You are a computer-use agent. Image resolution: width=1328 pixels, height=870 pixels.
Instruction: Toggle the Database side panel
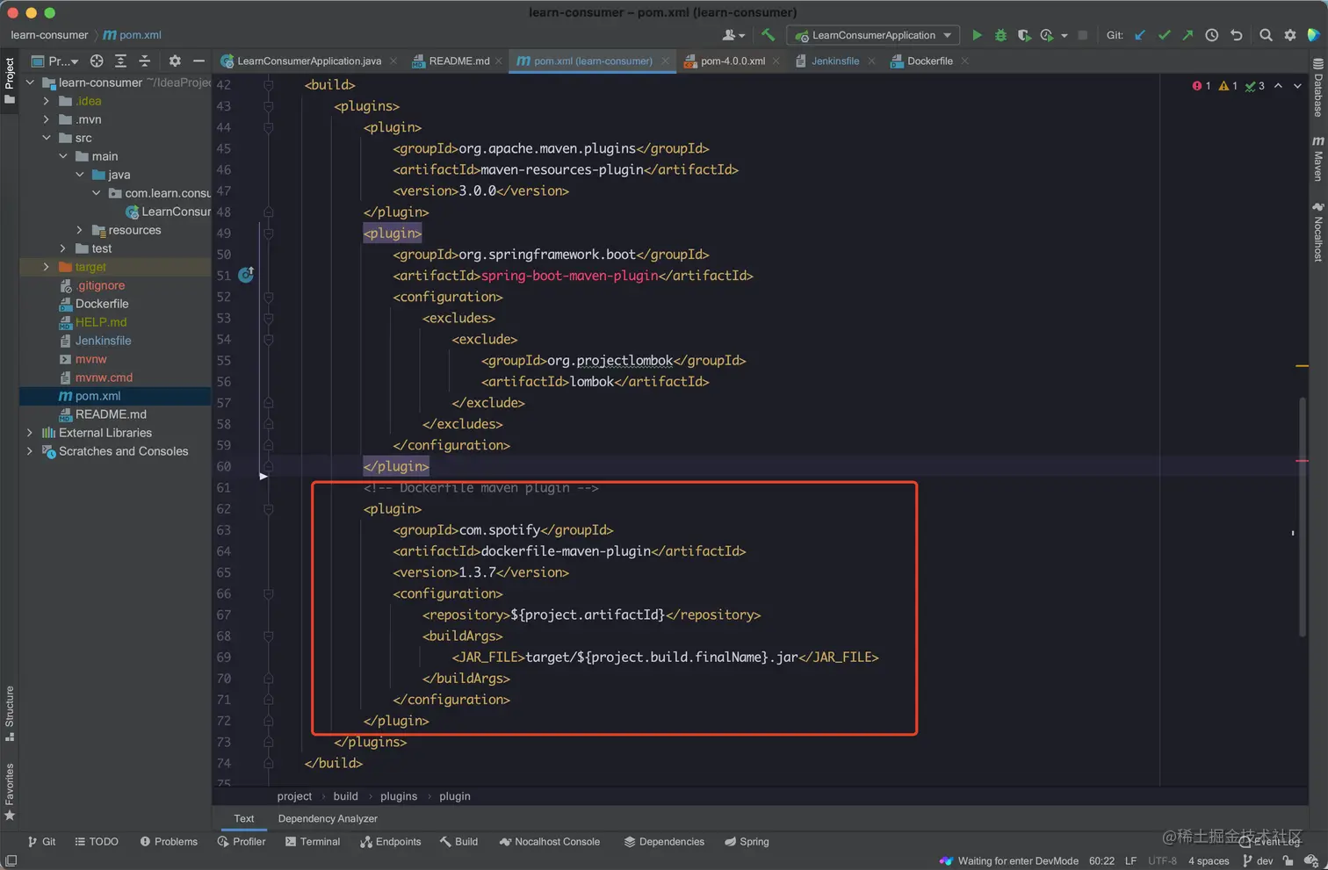(1317, 89)
